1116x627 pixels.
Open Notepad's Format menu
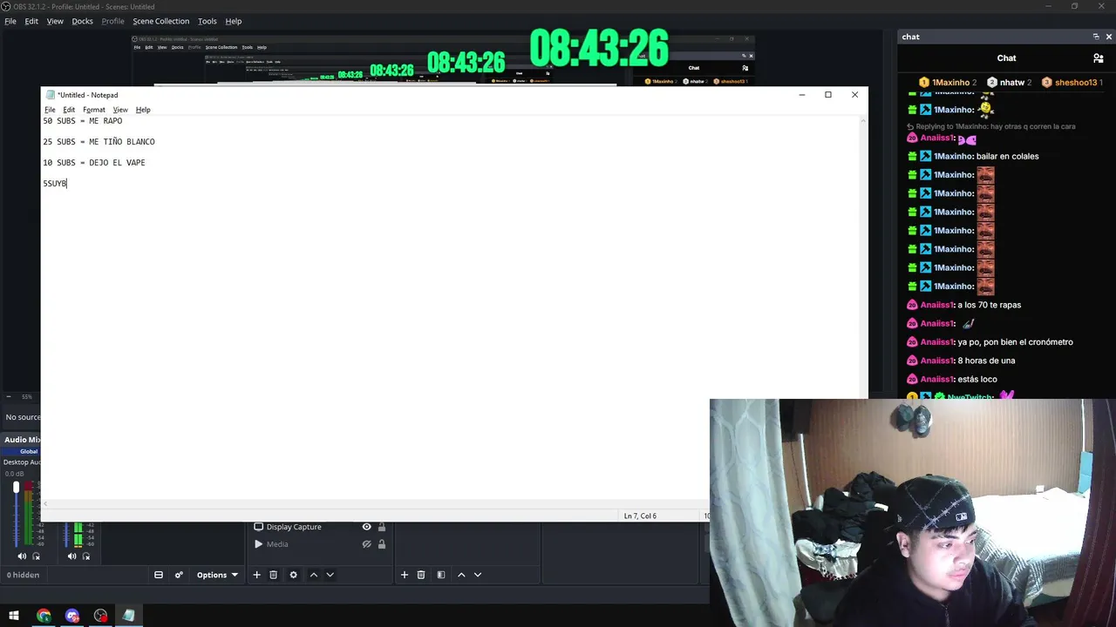[x=93, y=110]
